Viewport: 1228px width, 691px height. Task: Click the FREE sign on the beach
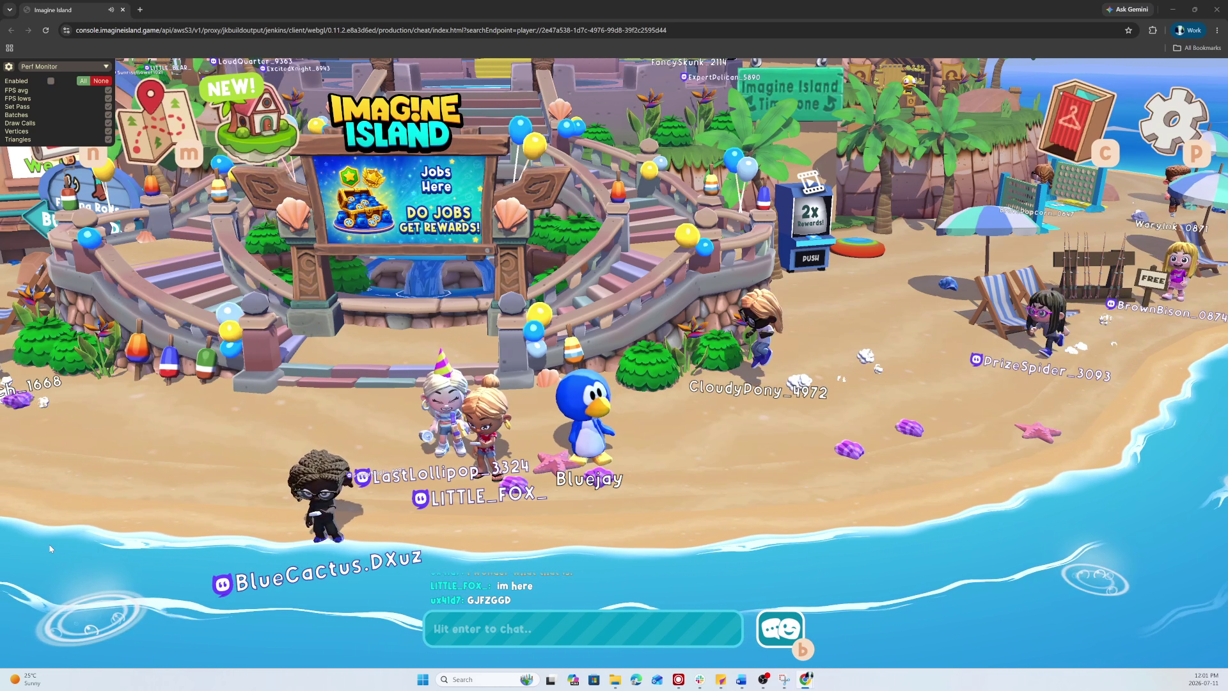point(1153,279)
